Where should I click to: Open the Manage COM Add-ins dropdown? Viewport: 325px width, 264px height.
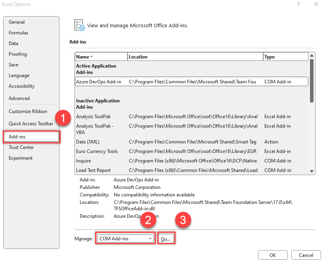coord(126,239)
